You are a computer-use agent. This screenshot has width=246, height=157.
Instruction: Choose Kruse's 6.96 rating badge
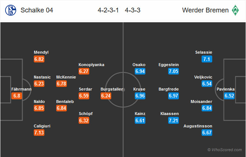coord(140,96)
